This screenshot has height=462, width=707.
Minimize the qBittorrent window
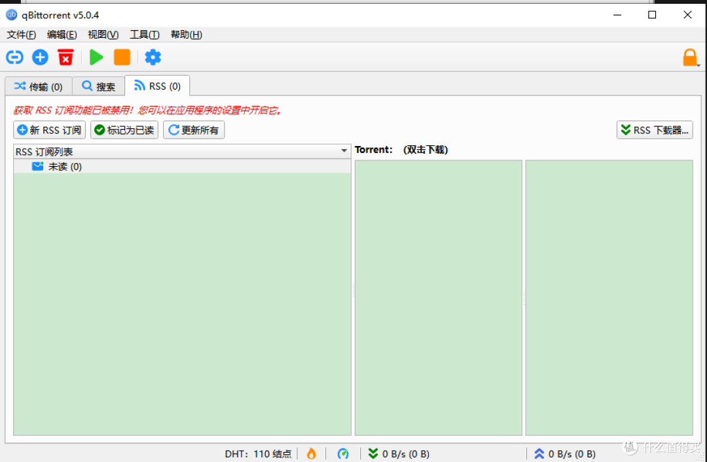(617, 15)
